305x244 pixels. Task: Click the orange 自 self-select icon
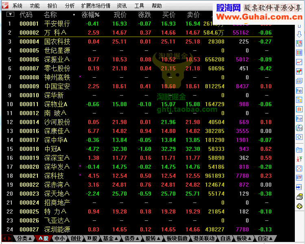299,109
